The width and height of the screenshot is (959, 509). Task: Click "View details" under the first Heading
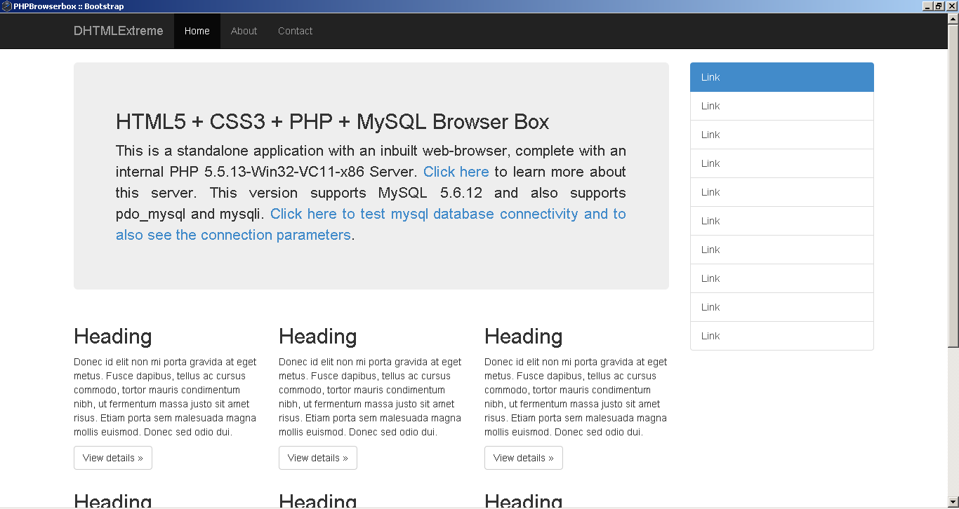[x=112, y=458]
